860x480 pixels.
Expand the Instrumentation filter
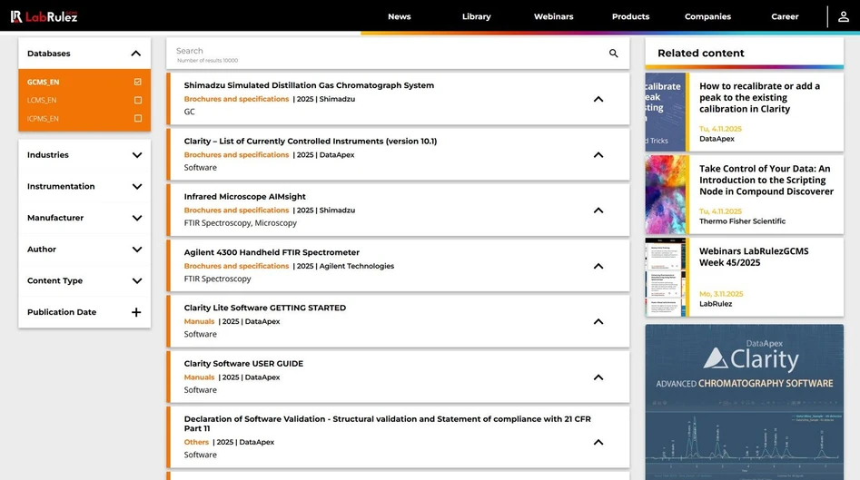coord(136,186)
